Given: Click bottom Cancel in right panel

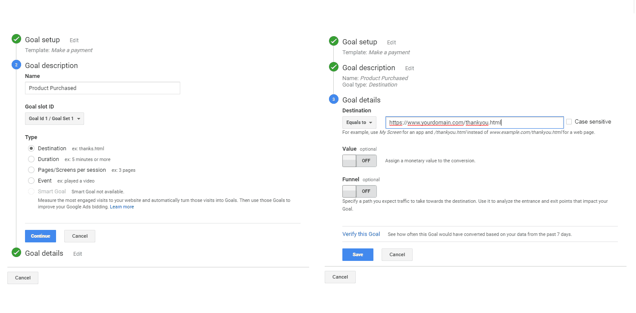Looking at the screenshot, I should [340, 277].
